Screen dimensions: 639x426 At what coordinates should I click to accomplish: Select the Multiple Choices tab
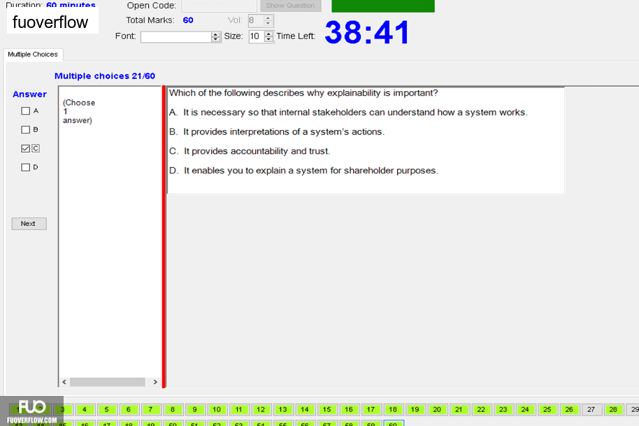pos(33,55)
